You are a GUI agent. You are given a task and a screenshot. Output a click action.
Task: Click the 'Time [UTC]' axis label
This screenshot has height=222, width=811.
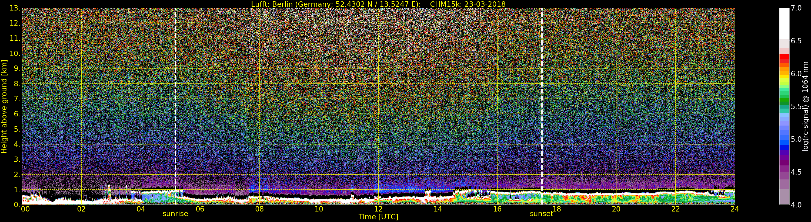click(x=378, y=217)
